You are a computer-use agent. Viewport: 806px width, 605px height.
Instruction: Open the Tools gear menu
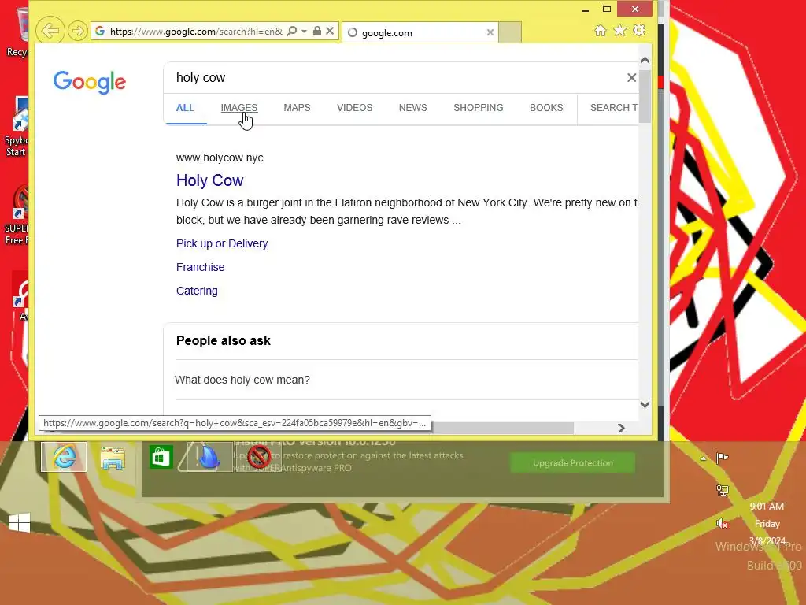tap(639, 31)
